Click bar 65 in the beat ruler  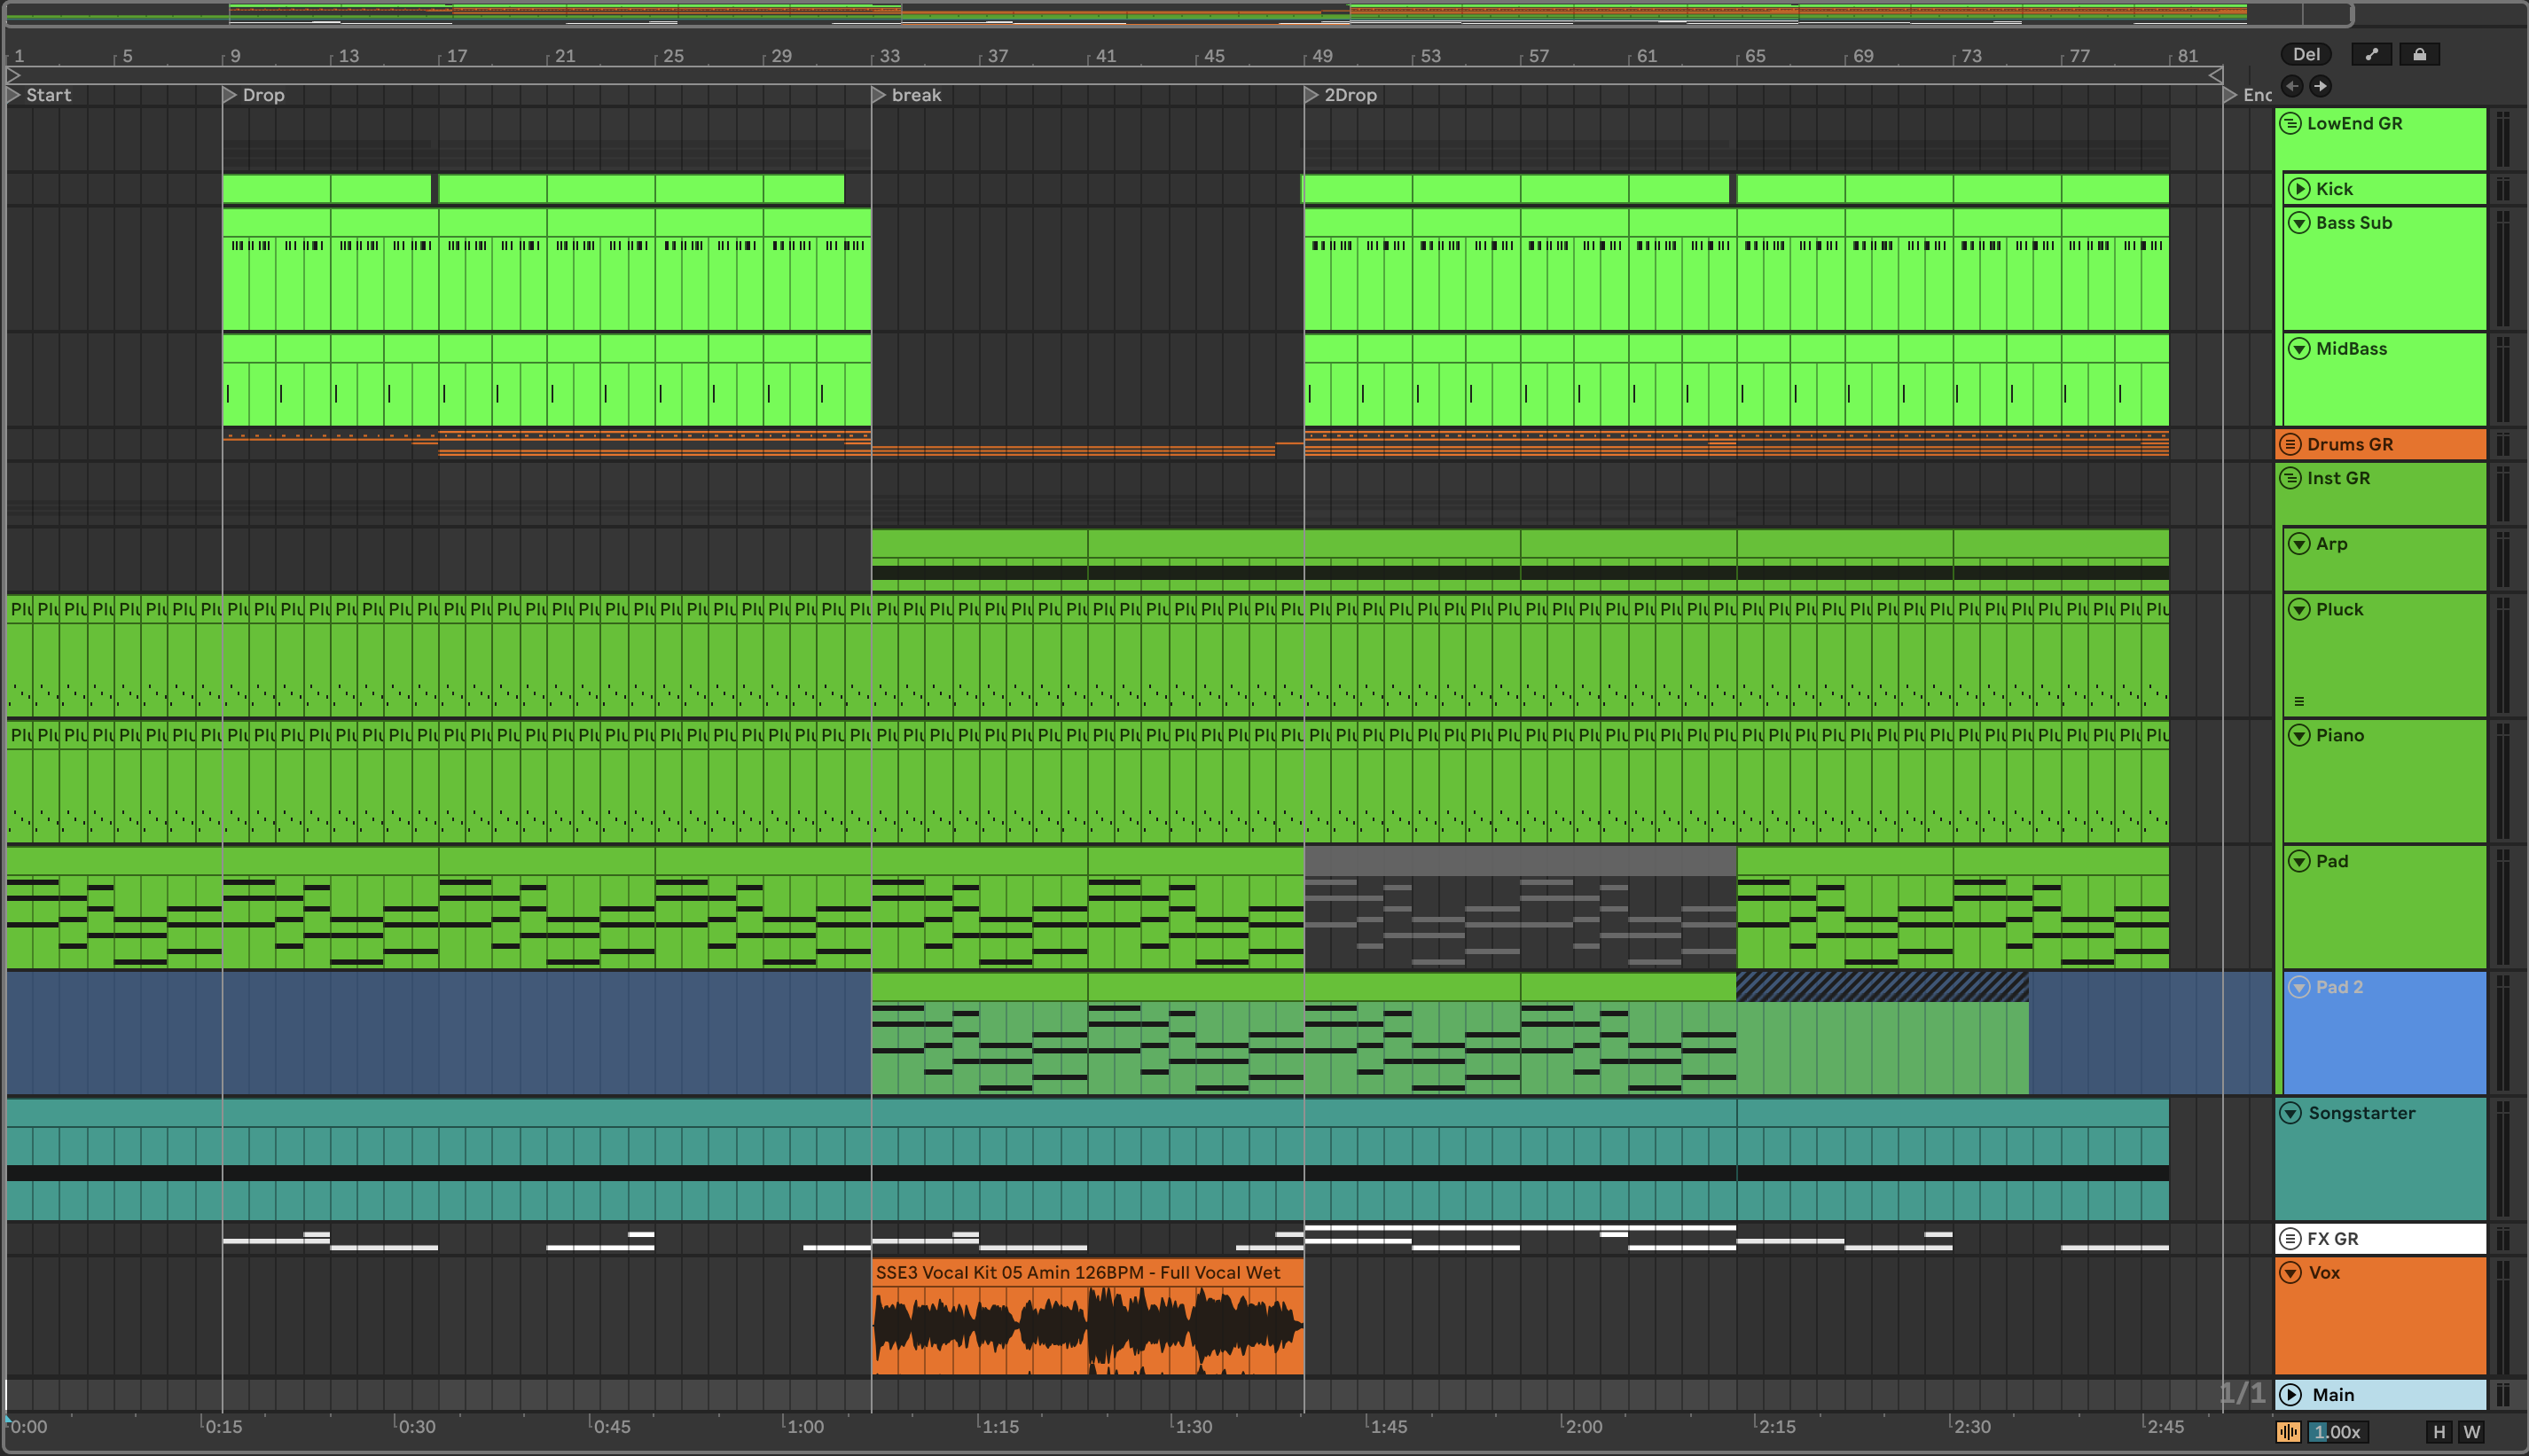coord(1755,56)
